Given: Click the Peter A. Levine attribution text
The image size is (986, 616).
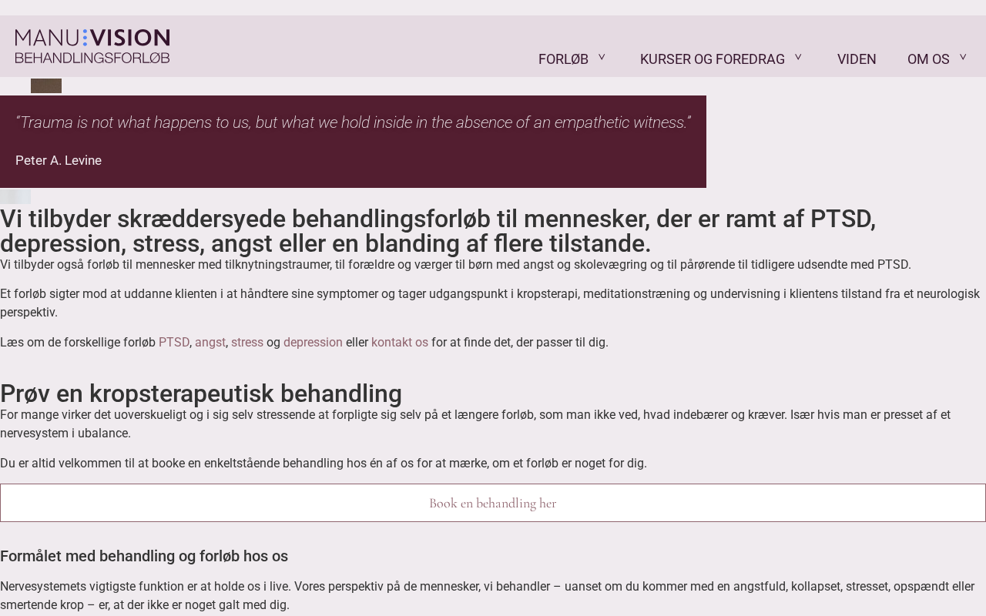Looking at the screenshot, I should 59,160.
